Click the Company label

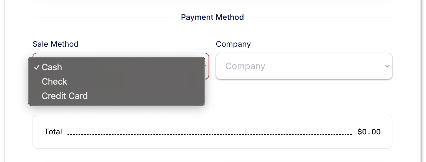click(x=234, y=44)
